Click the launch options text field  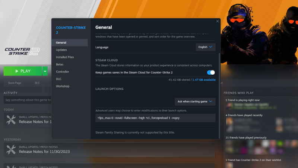(155, 118)
